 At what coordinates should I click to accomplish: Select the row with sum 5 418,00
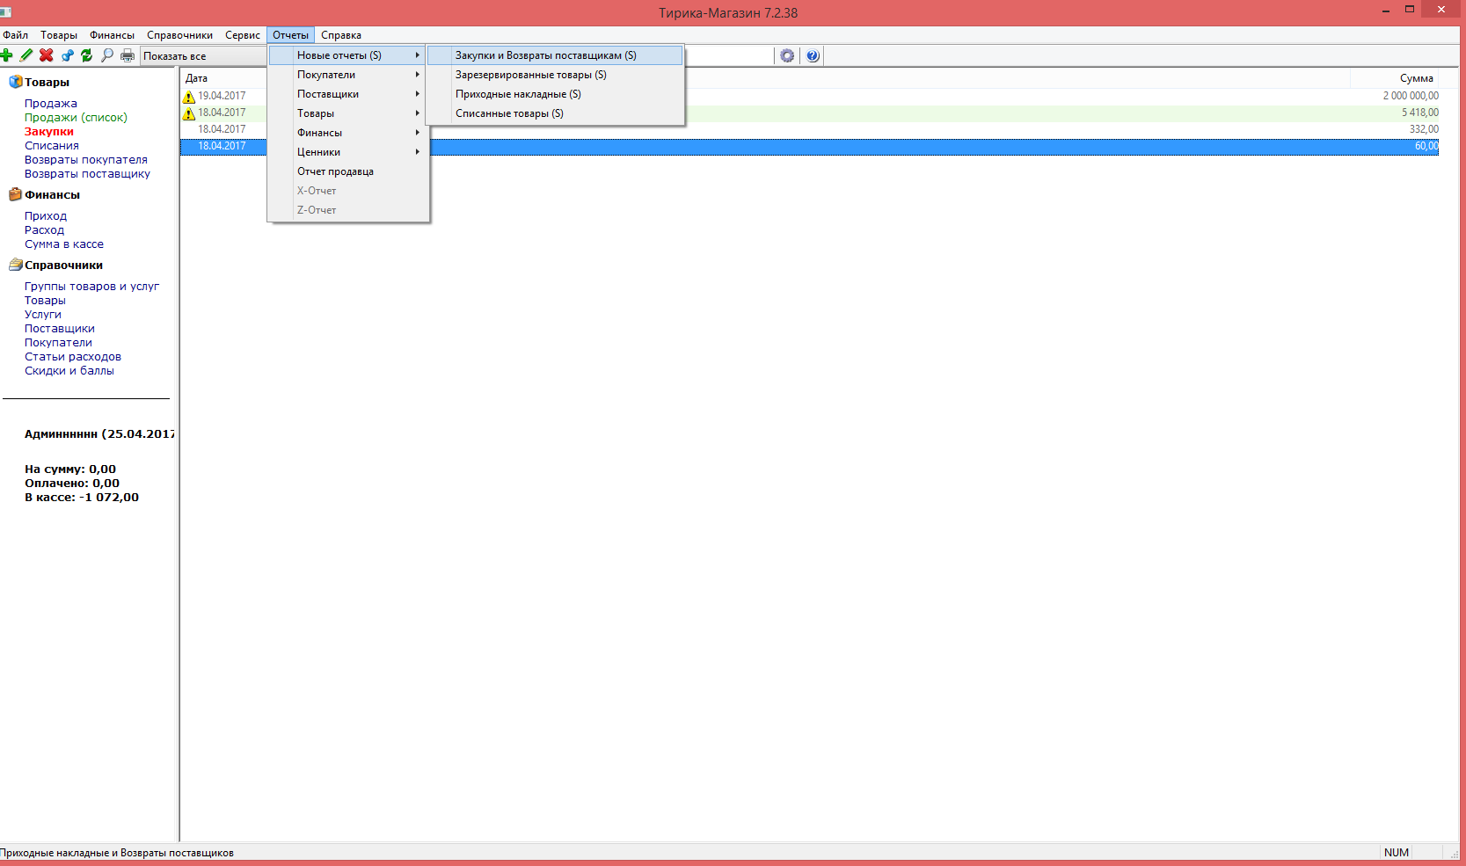point(810,113)
